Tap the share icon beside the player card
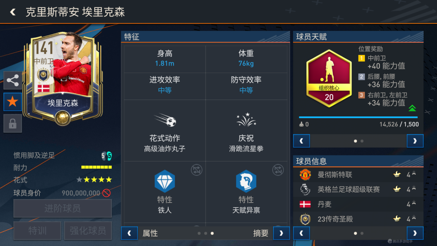437x246 pixels. pos(13,81)
